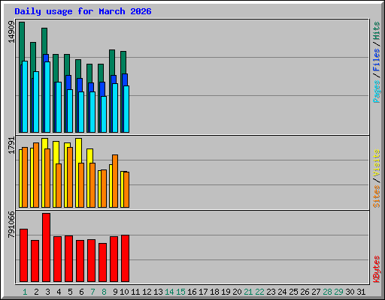This screenshot has height=300, width=385.
Task: Click day 3 on the date axis
Action: click(x=47, y=292)
